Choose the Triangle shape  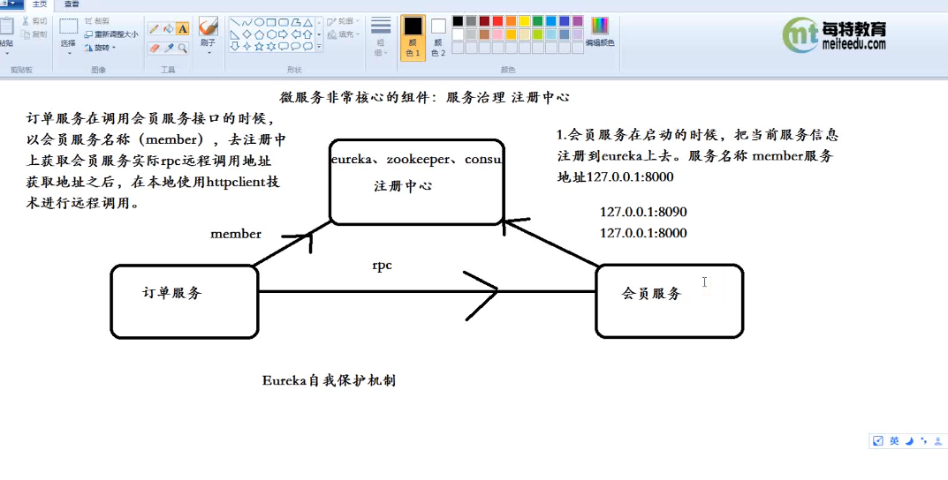[307, 23]
